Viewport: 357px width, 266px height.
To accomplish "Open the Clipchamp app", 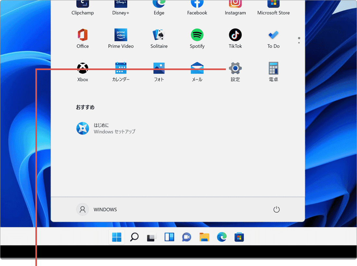I will pyautogui.click(x=82, y=8).
